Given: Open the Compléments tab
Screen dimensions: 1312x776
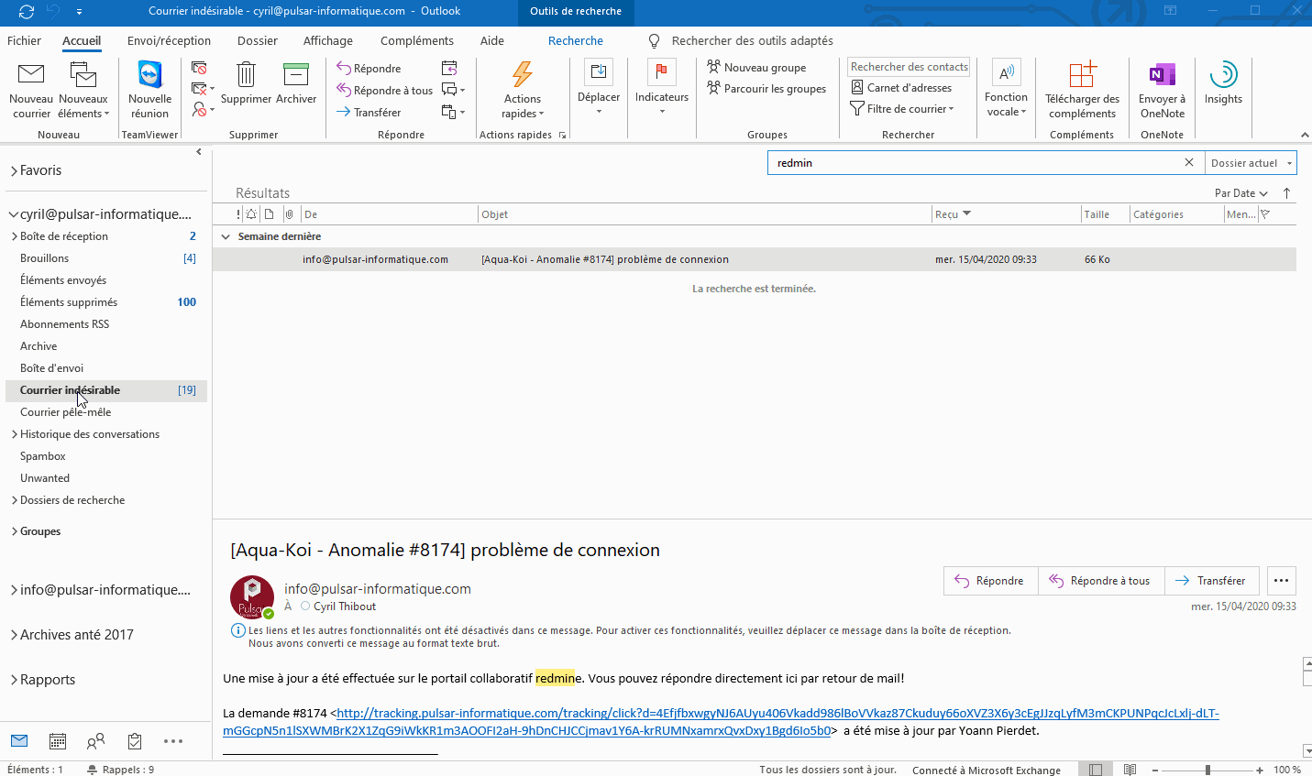Looking at the screenshot, I should [x=417, y=40].
